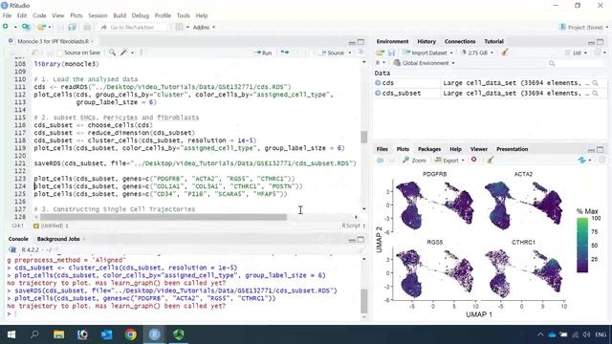Open the Import Dataset dropdown
The height and width of the screenshot is (344, 612).
coord(427,53)
